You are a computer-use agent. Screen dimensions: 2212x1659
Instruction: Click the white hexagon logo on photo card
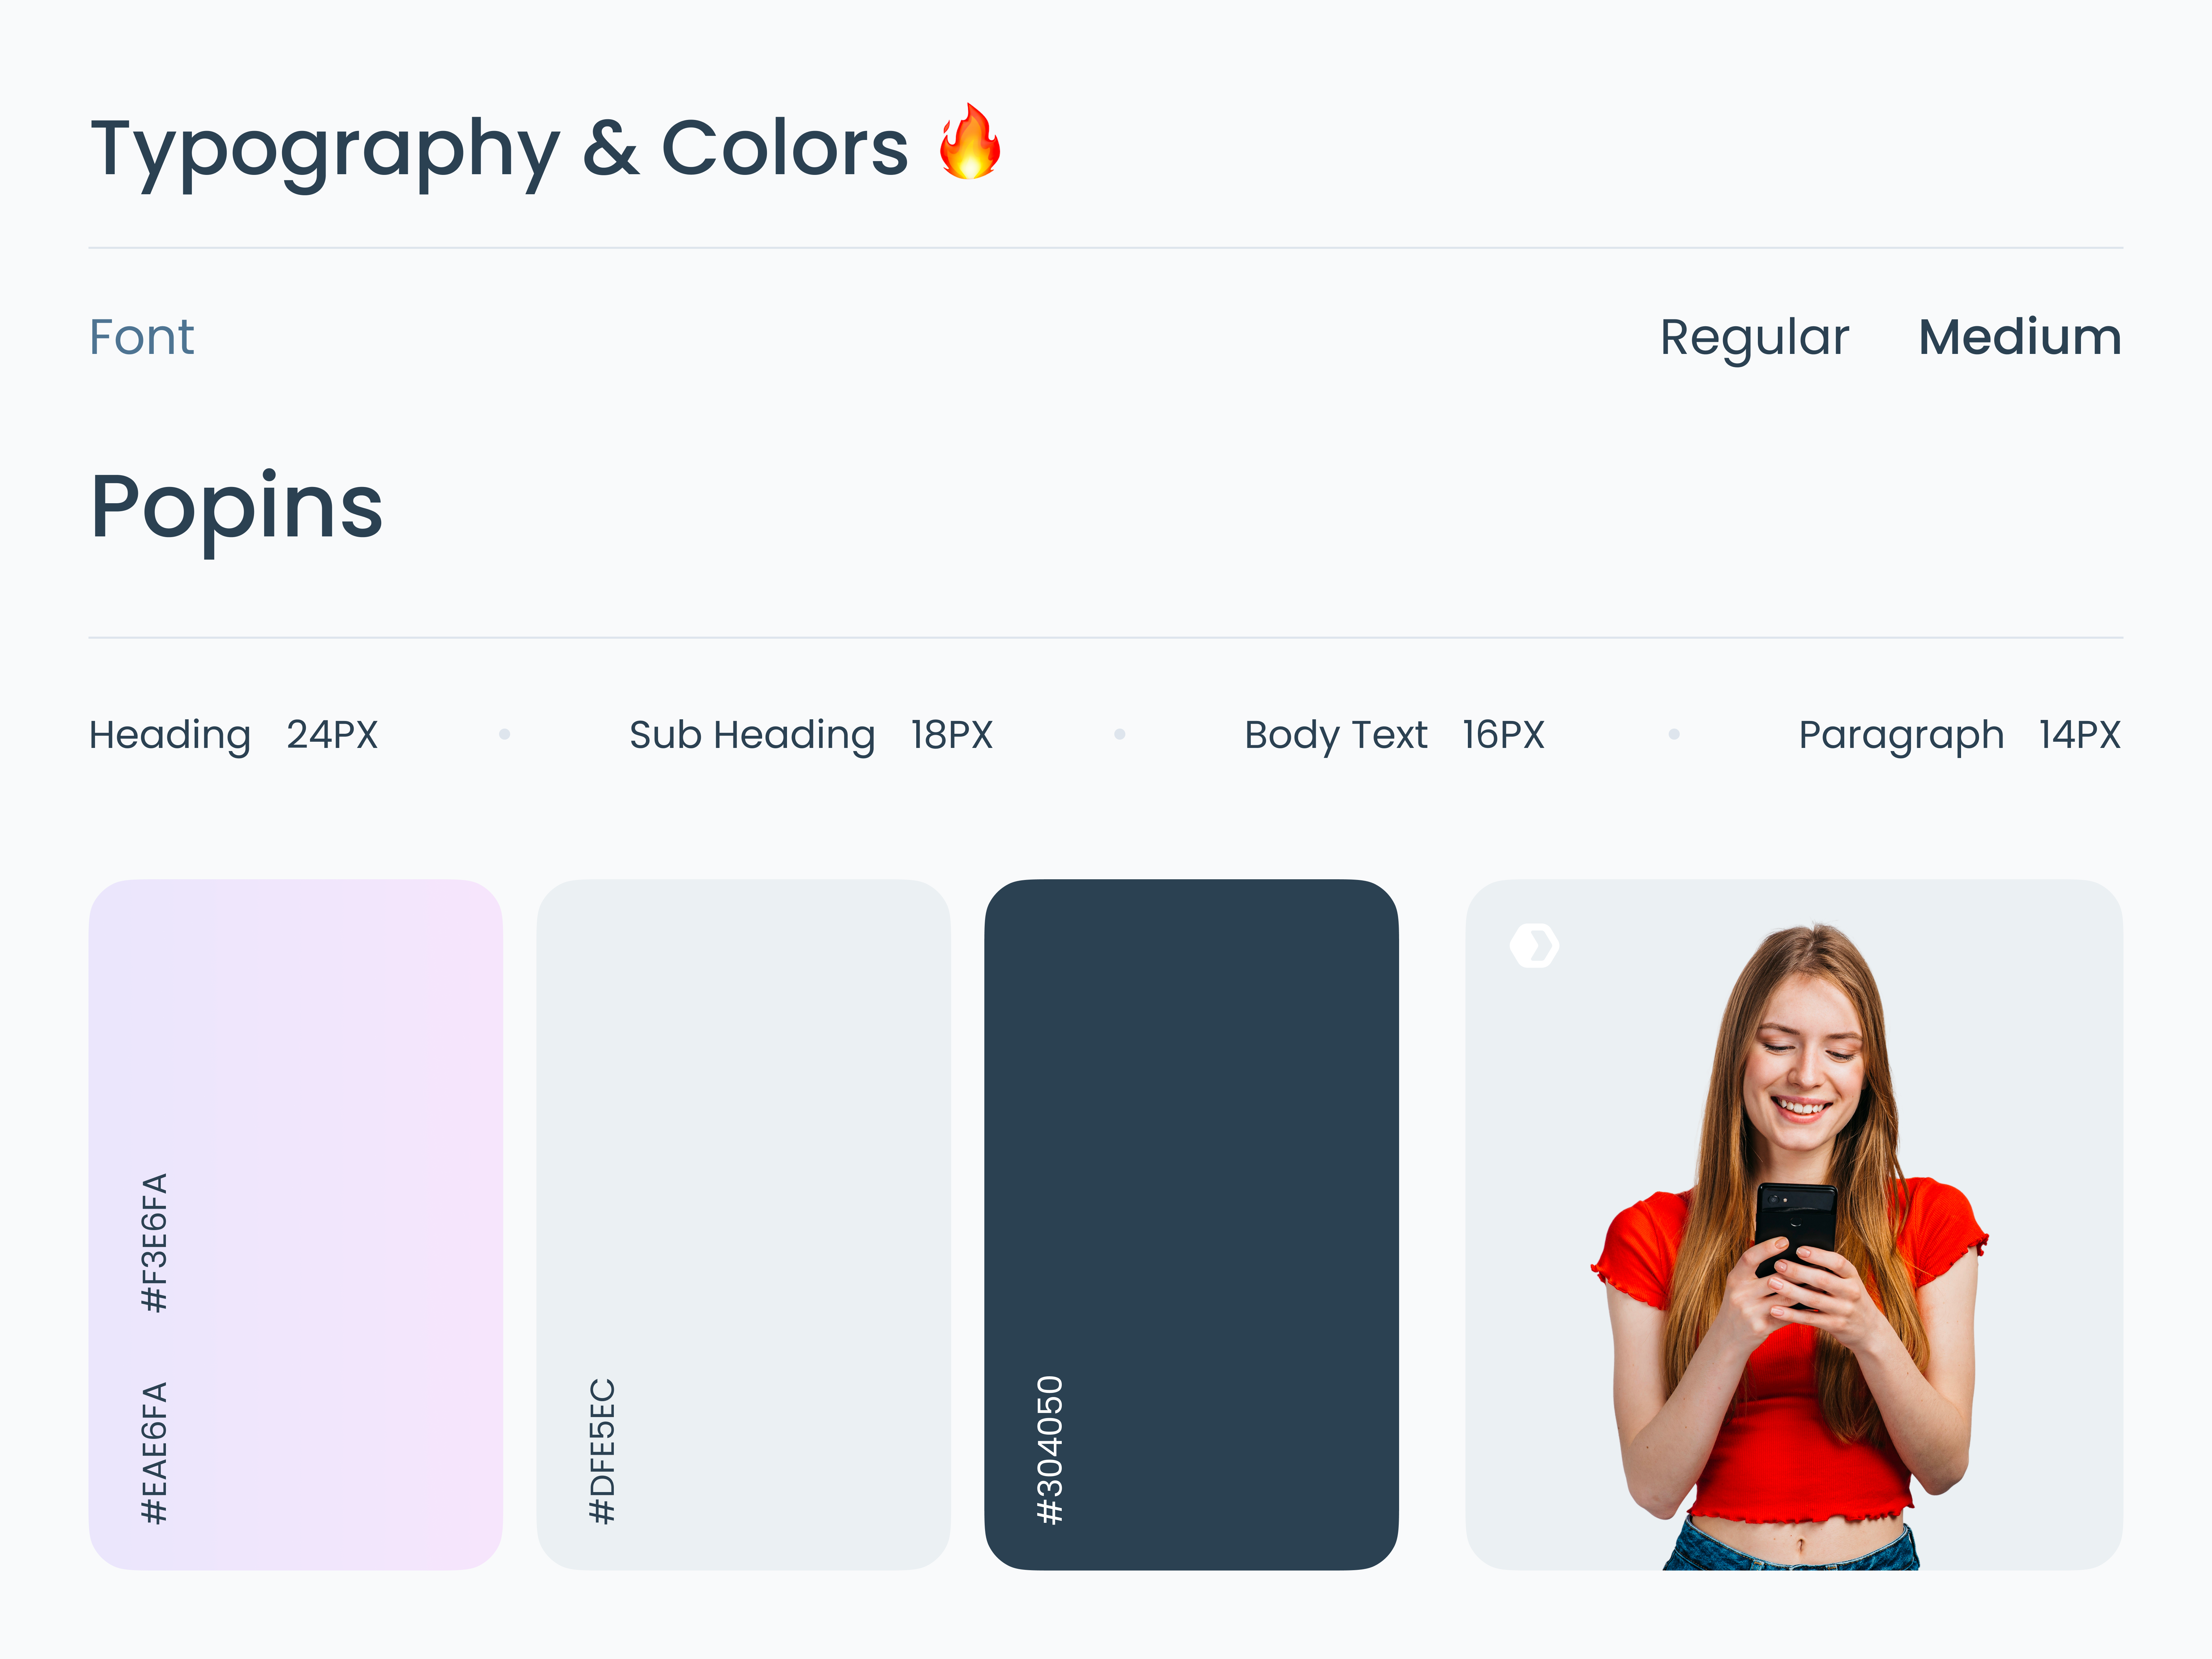tap(1534, 945)
